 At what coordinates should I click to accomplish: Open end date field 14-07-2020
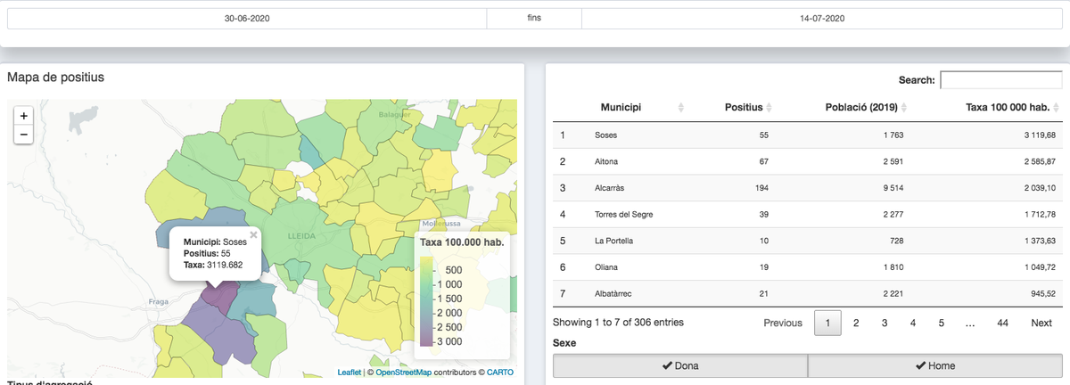(x=822, y=19)
